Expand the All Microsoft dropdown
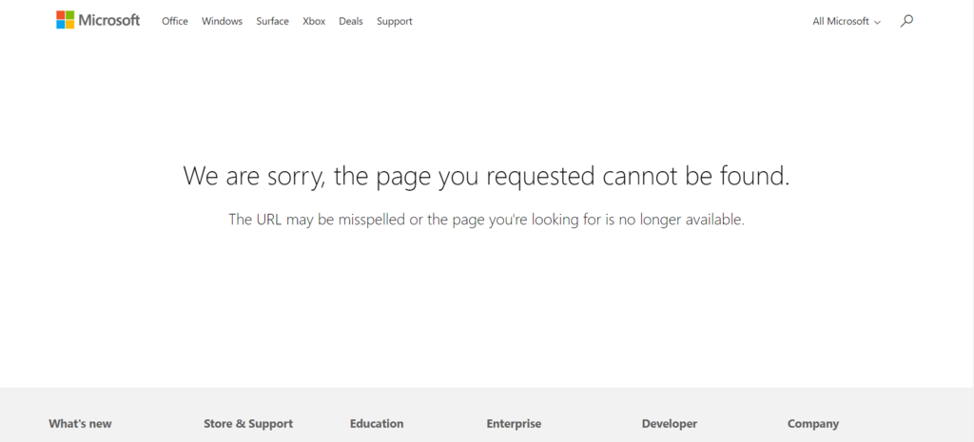Image resolution: width=974 pixels, height=442 pixels. (847, 21)
